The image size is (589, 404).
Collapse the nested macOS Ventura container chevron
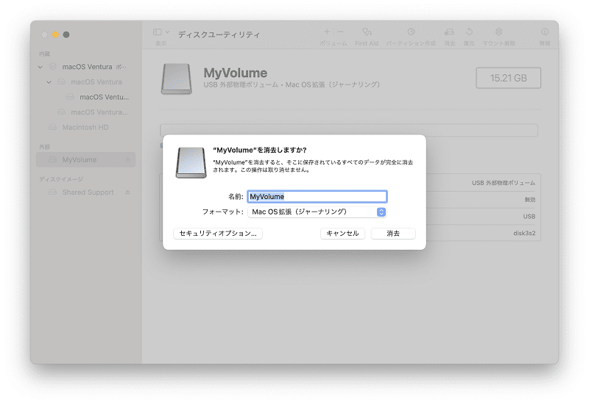tap(49, 82)
